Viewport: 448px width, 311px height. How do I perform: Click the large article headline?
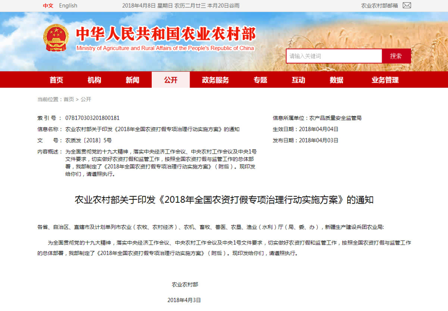click(224, 200)
